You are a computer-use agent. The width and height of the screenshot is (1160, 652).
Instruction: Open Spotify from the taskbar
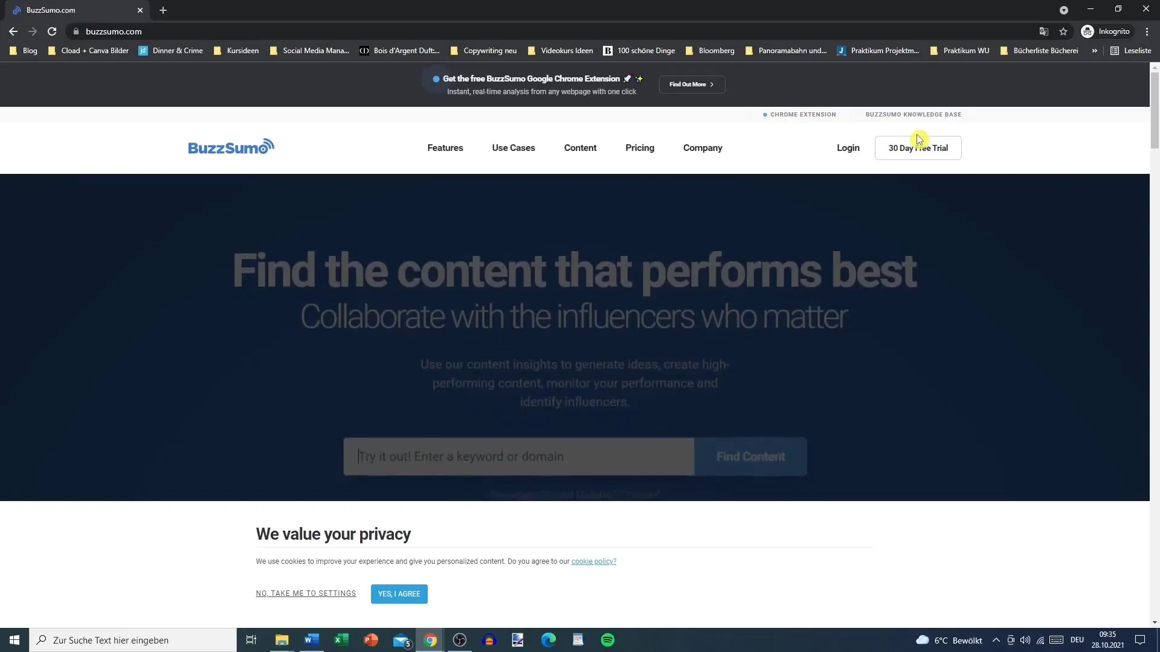coord(608,640)
